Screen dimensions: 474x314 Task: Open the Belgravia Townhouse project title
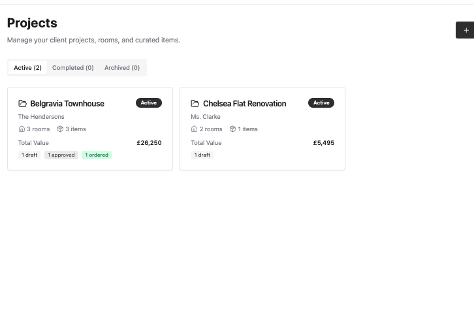[67, 104]
